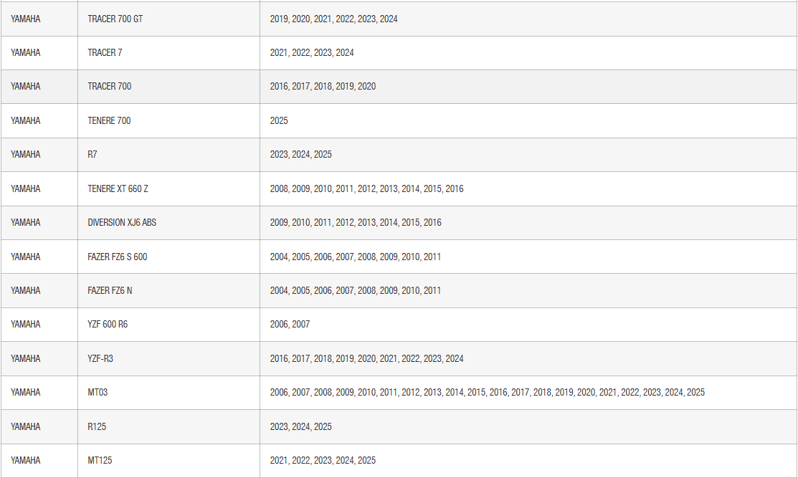Image resolution: width=798 pixels, height=478 pixels.
Task: Select the YAMAHA brand cell beside YZF-R3
Action: 26,358
